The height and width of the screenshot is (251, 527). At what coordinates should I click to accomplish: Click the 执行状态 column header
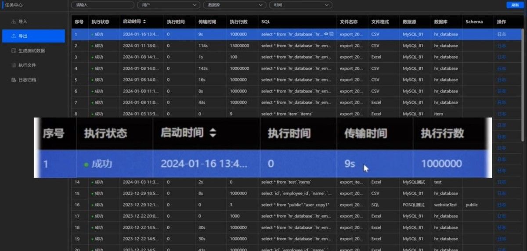(100, 22)
